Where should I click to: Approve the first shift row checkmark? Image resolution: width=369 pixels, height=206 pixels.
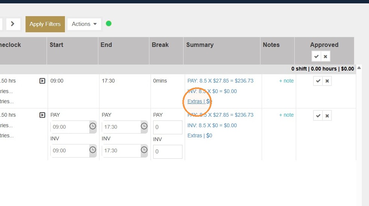[318, 81]
